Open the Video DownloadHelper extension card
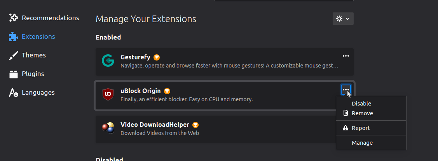The width and height of the screenshot is (438, 161). [216, 129]
